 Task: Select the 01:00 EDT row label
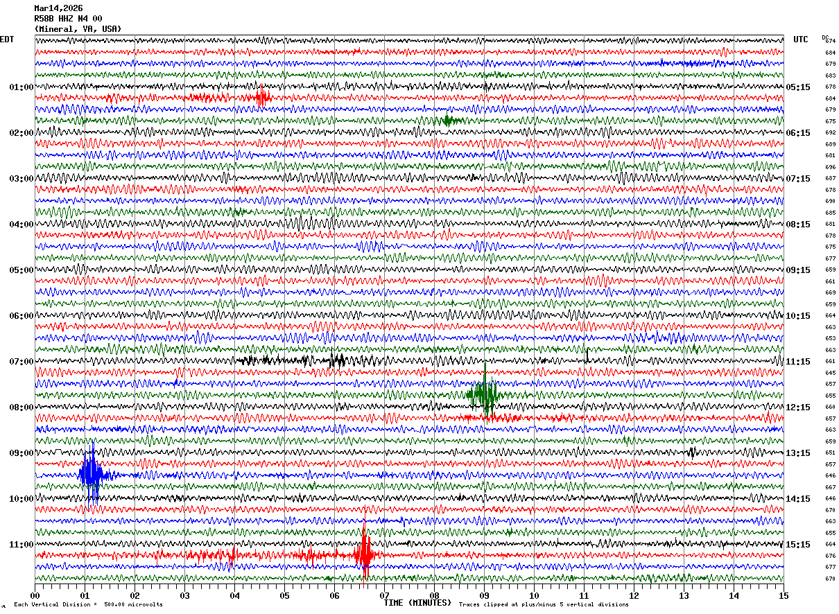tap(21, 87)
